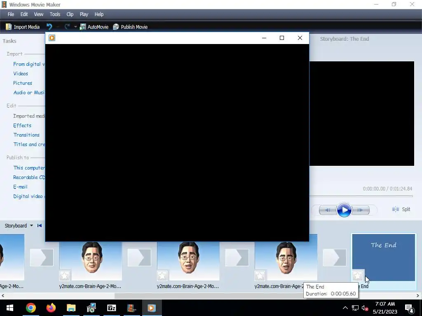Open the notification center icon
Screen dimensions: 422x316
pos(409,308)
